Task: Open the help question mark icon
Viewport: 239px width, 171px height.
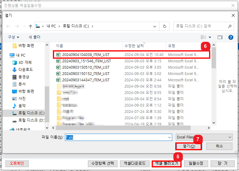Action: 231,37
